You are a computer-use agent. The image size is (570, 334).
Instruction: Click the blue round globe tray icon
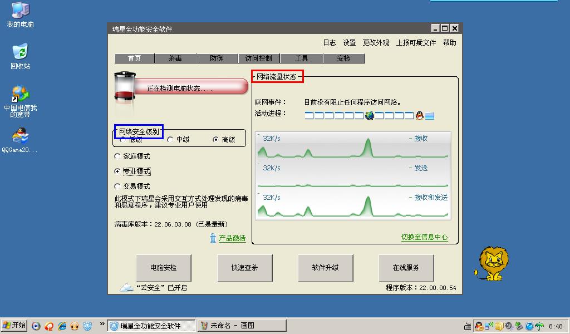click(529, 326)
